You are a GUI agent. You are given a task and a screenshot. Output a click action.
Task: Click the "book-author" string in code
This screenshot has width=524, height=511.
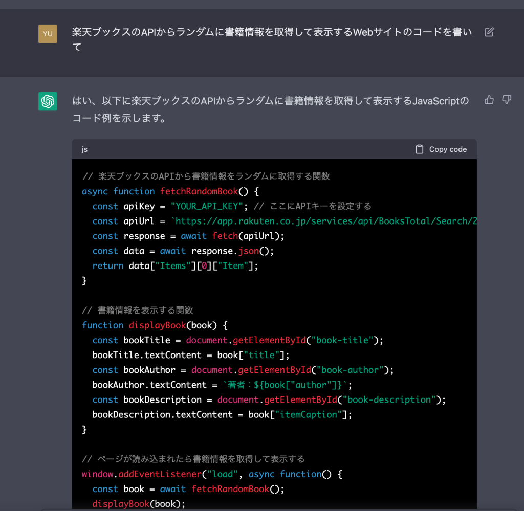coord(351,370)
